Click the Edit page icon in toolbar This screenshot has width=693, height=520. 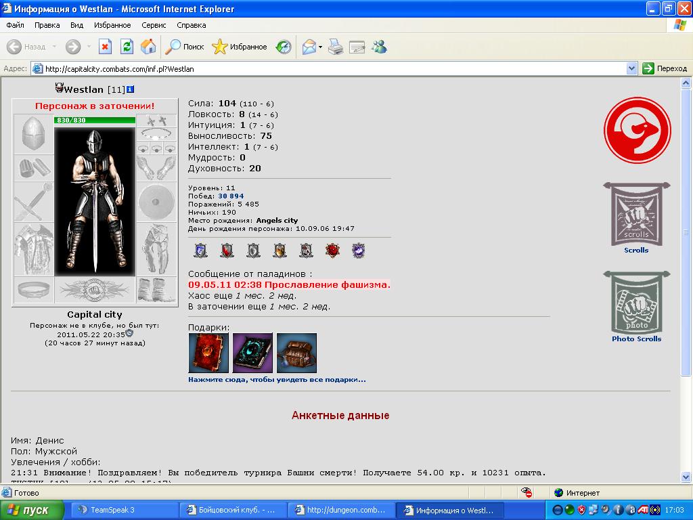[357, 47]
